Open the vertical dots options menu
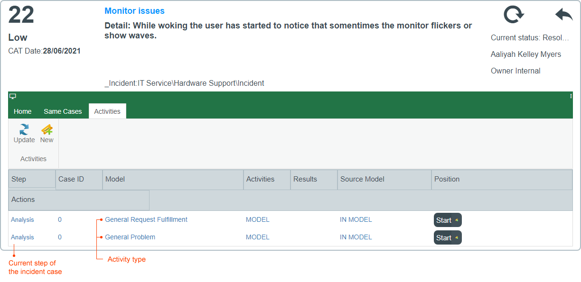The image size is (581, 282). (x=571, y=96)
